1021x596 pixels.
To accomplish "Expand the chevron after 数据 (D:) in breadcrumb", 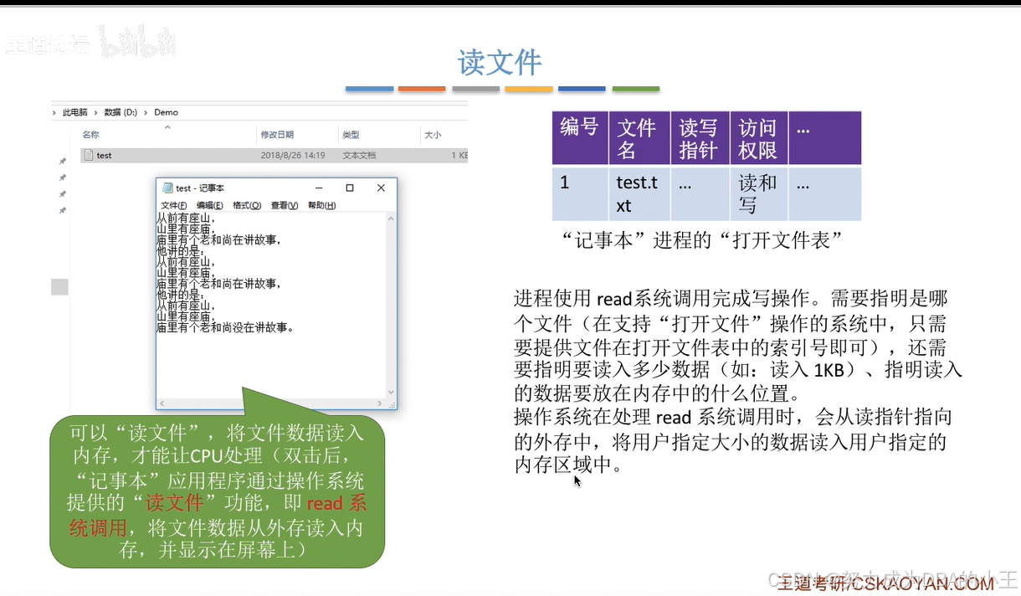I will pyautogui.click(x=146, y=112).
